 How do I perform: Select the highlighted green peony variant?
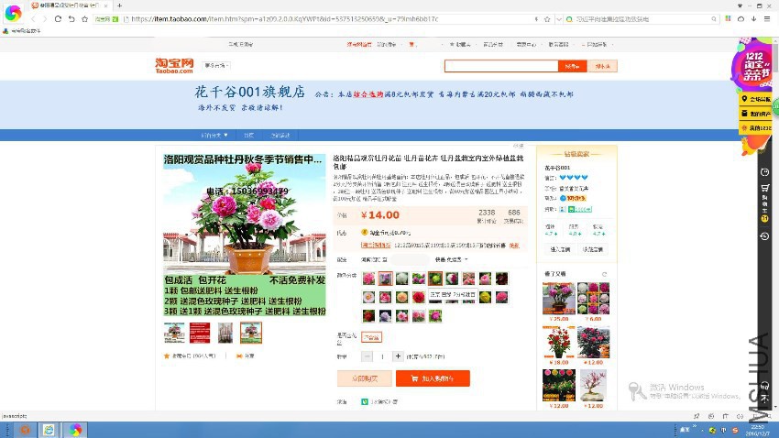pos(435,279)
